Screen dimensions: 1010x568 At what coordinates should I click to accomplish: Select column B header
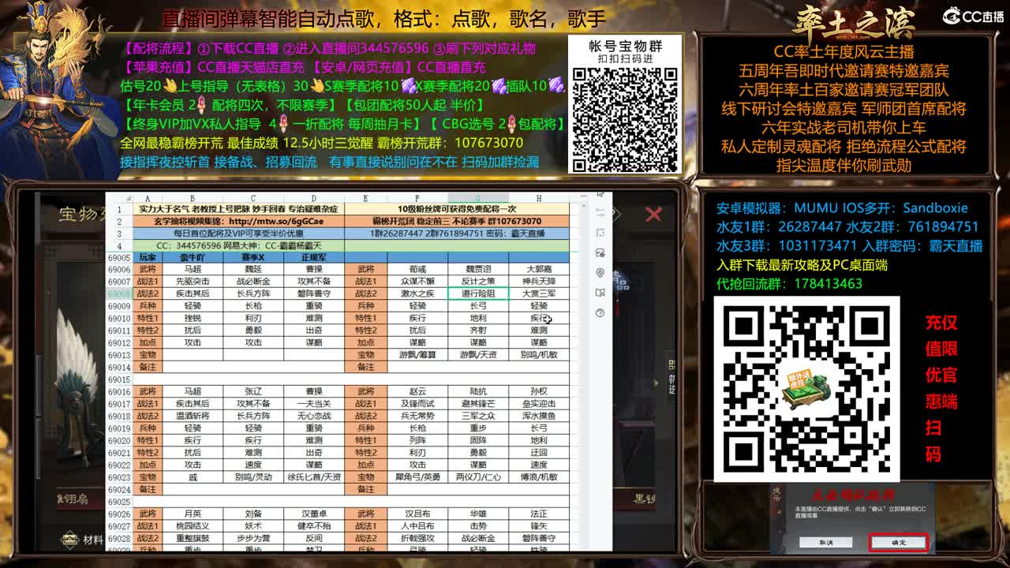pyautogui.click(x=193, y=199)
